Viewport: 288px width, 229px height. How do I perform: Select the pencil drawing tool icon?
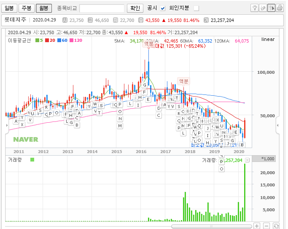pyautogui.click(x=263, y=8)
